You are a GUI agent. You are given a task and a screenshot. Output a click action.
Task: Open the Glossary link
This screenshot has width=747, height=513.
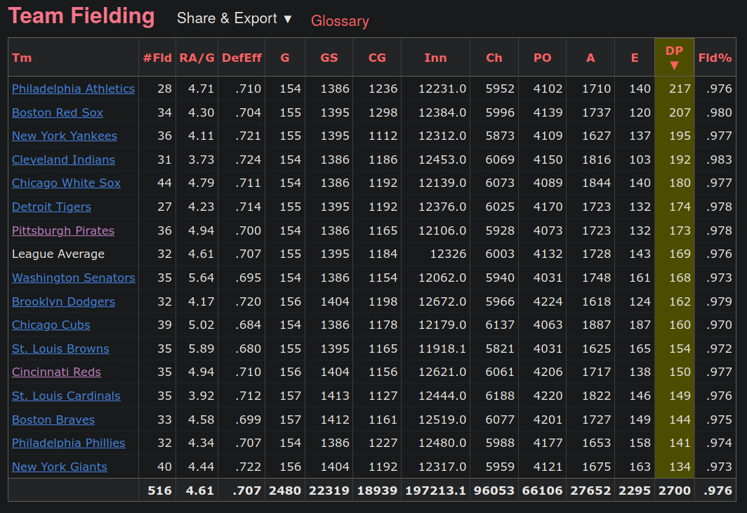(x=340, y=21)
